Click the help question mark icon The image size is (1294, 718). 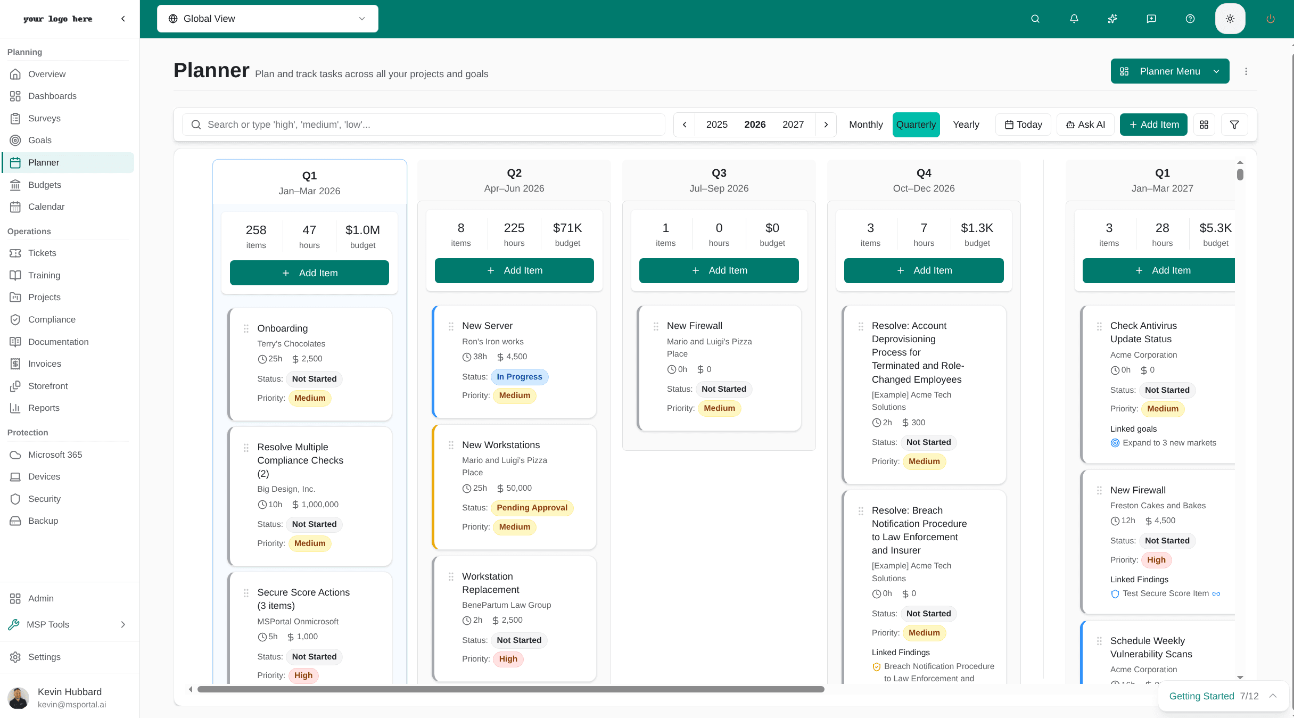1190,18
